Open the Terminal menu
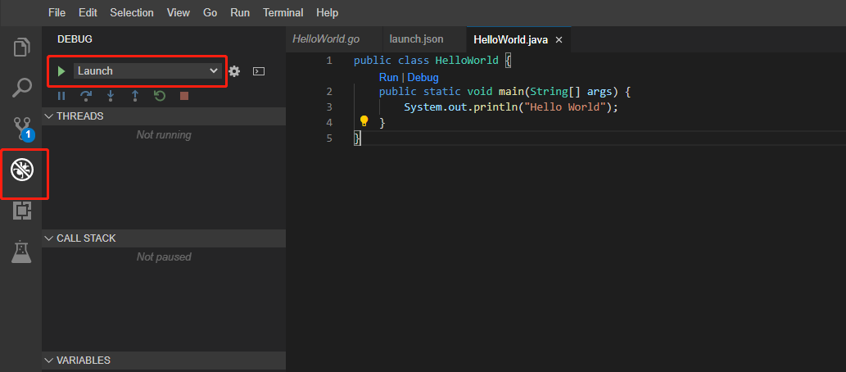 283,12
